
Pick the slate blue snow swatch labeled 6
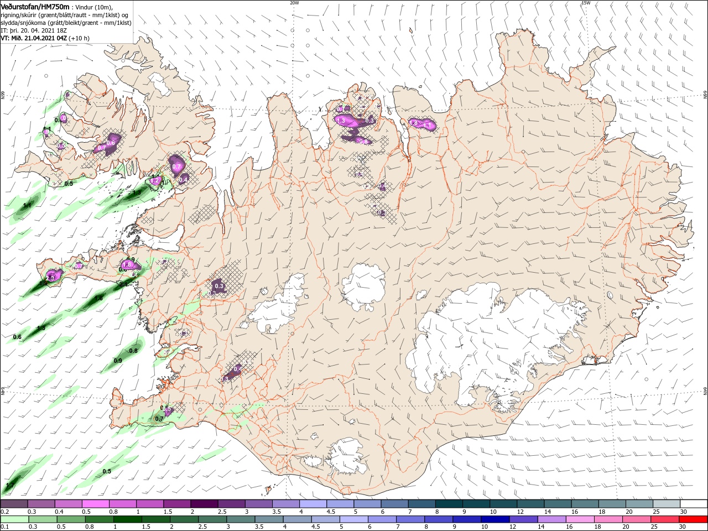pos(394,503)
